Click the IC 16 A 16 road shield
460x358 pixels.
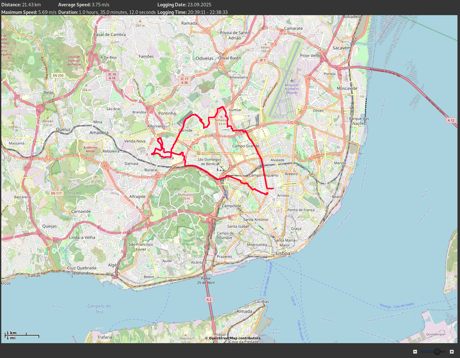pos(112,76)
